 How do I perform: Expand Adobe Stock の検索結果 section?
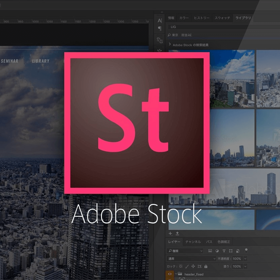pyautogui.click(x=170, y=44)
